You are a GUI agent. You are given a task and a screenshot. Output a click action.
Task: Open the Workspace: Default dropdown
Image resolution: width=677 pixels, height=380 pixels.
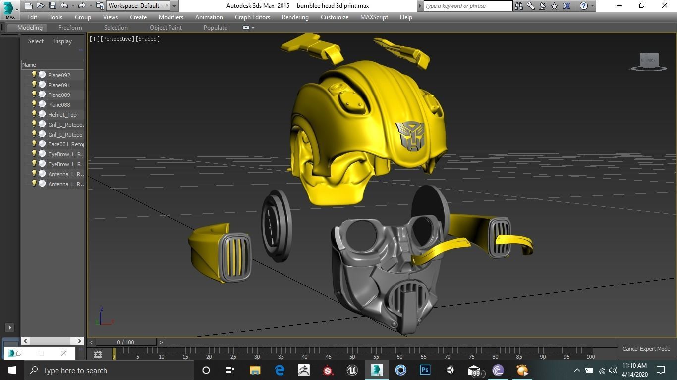point(138,6)
